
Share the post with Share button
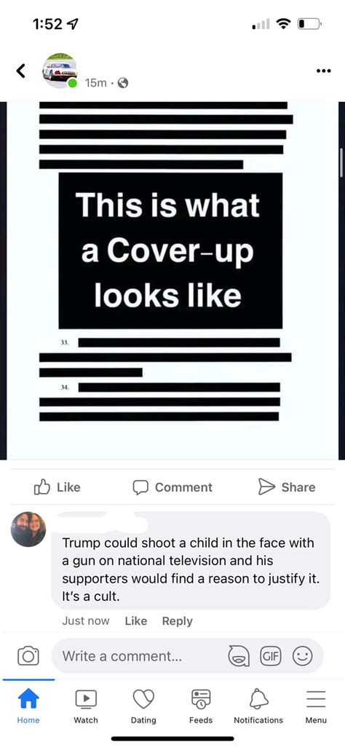tap(286, 487)
